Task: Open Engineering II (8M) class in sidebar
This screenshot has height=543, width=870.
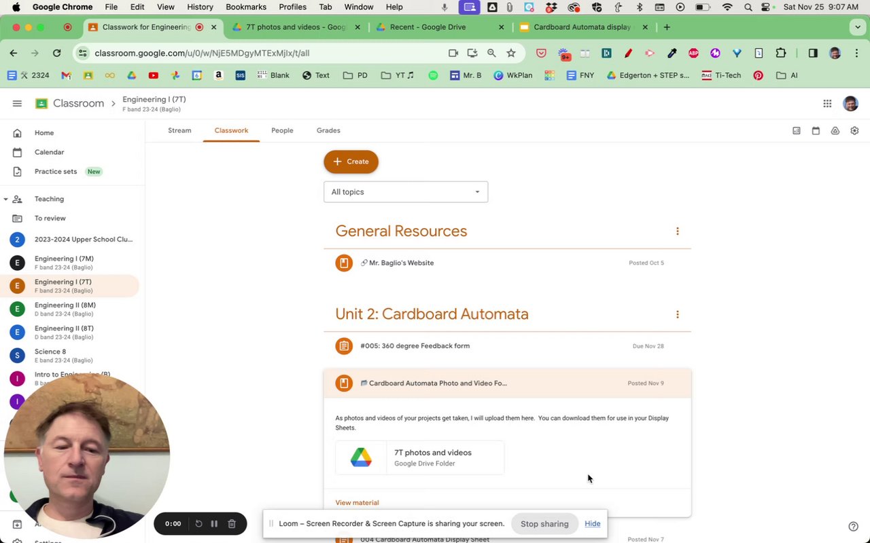Action: coord(70,310)
